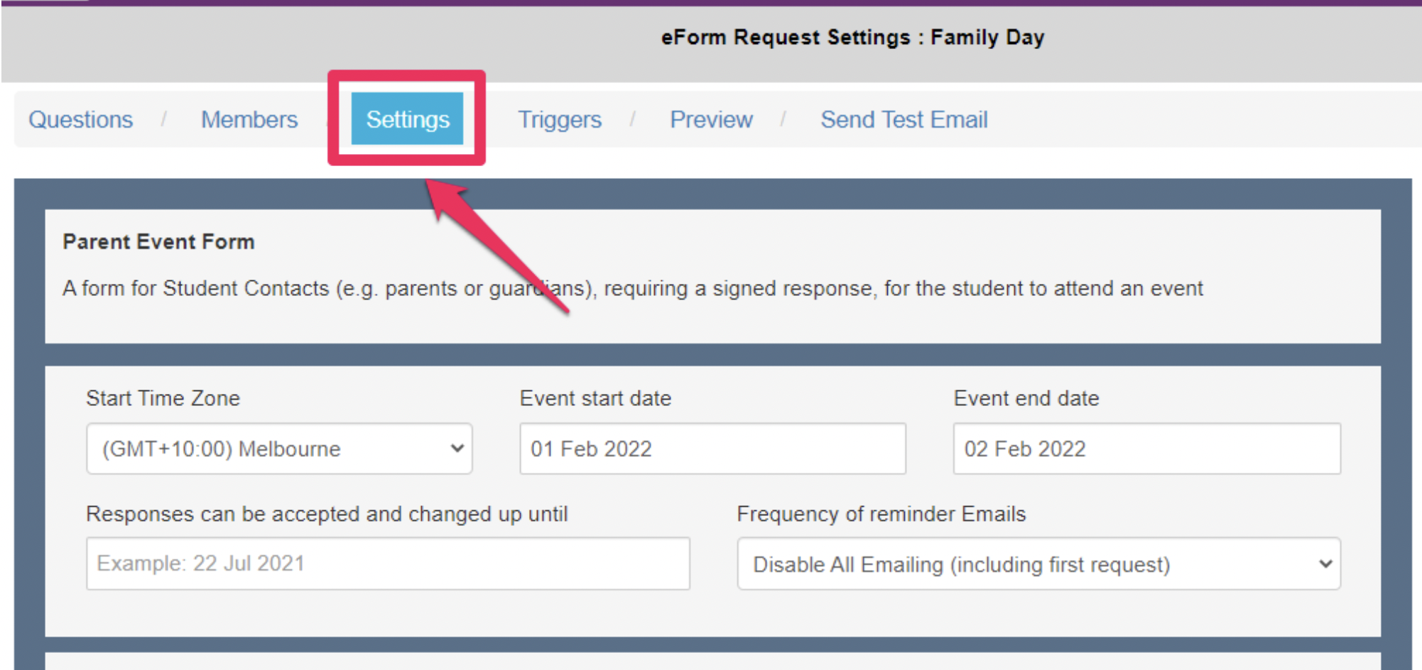Click the eForm Request Settings page title

click(852, 37)
